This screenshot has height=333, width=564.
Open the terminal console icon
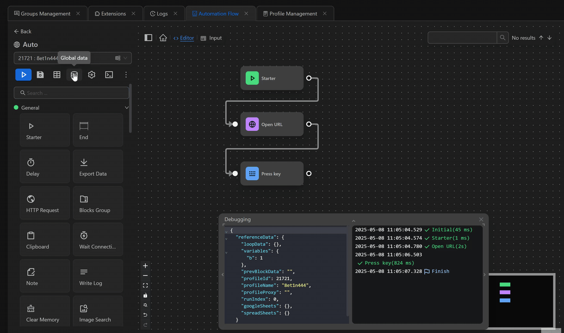[109, 74]
